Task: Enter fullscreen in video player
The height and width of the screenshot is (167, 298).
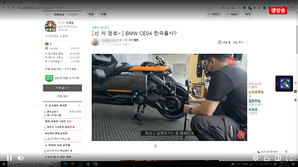Action: [289, 158]
